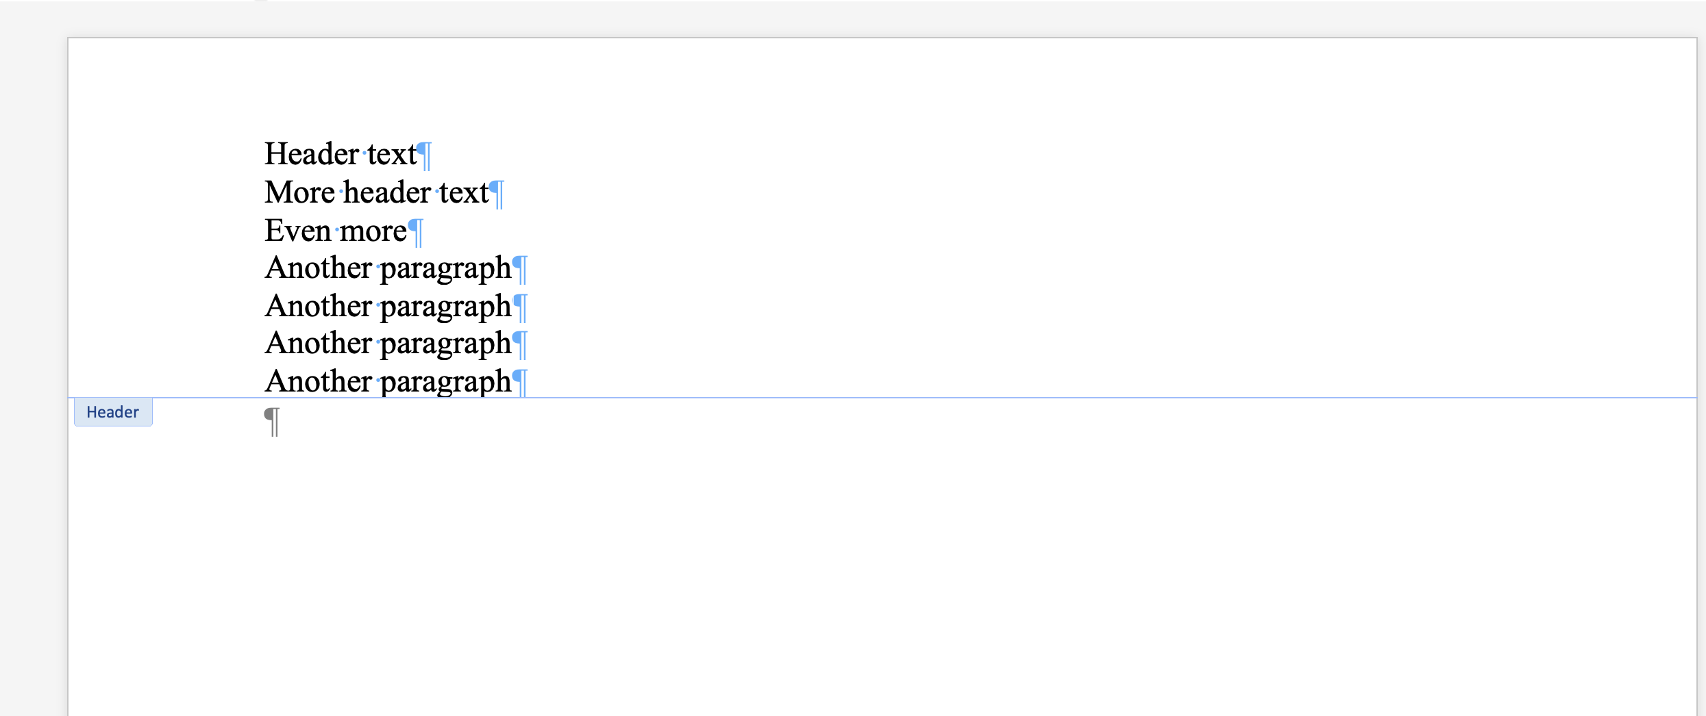
Task: Click the word "more" in "Even more" line
Action: (373, 231)
